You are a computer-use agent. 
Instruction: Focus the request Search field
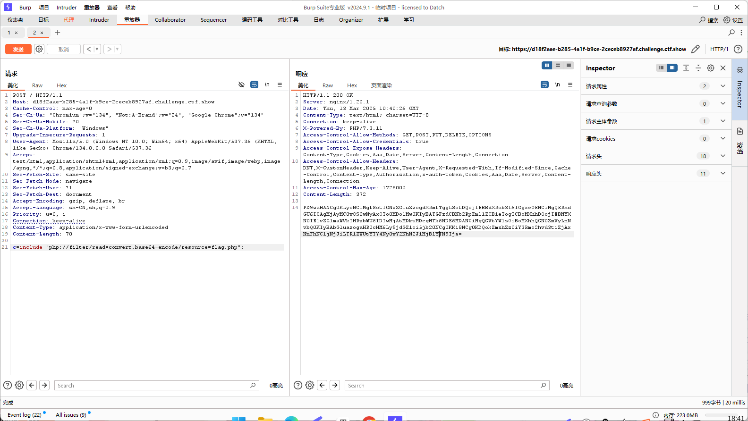click(157, 385)
